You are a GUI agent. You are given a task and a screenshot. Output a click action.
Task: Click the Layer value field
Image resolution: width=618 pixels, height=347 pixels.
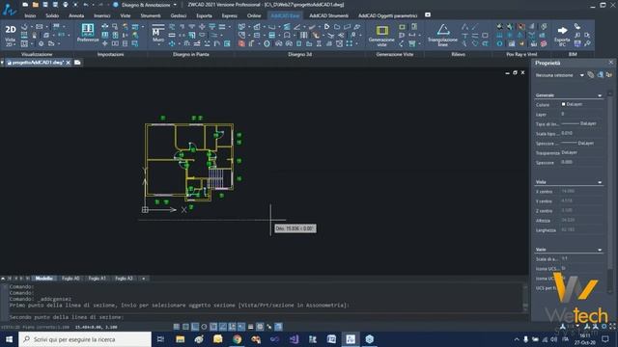coord(581,114)
